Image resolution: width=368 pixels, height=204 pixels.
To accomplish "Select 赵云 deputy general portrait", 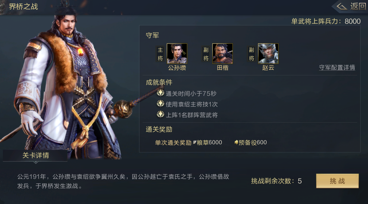I will pos(268,54).
